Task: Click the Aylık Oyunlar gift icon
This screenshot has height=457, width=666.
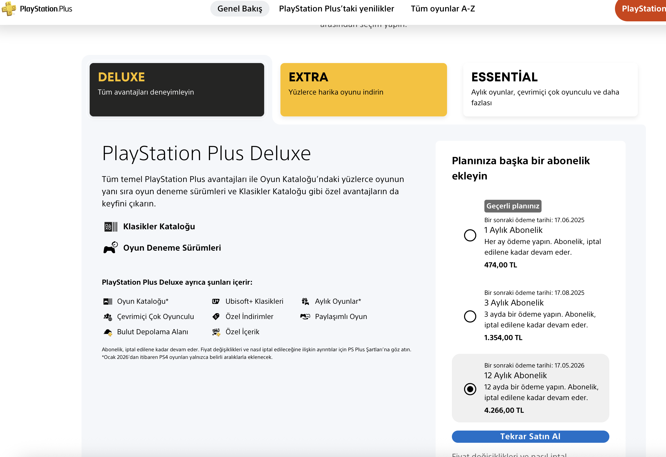Action: 305,301
